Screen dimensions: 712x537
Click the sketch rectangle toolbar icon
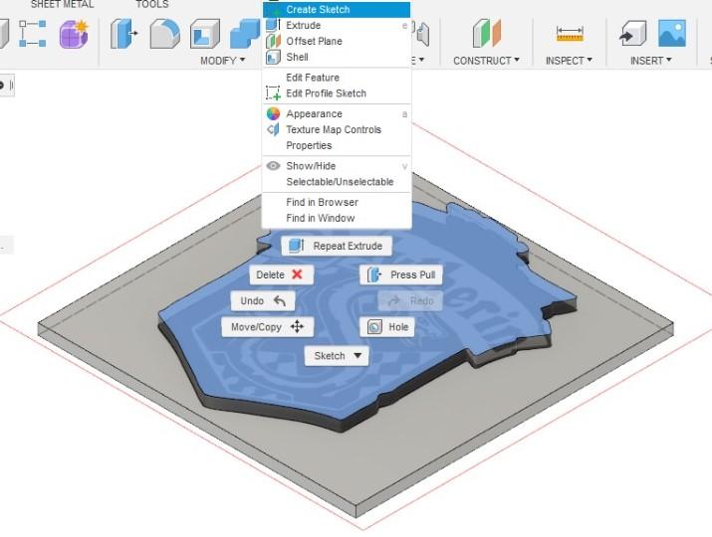33,34
